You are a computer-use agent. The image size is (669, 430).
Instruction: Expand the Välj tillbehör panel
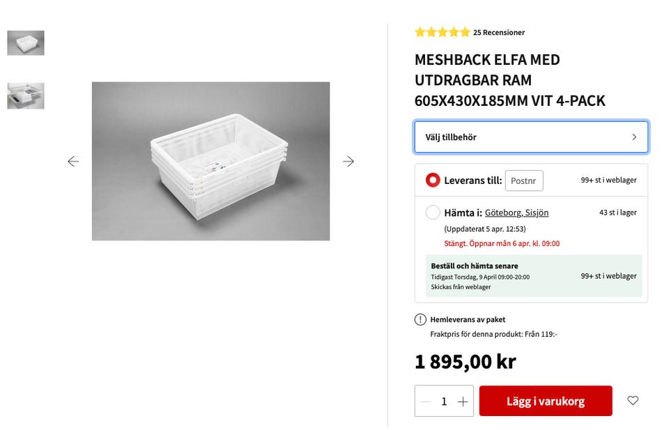[x=531, y=137]
